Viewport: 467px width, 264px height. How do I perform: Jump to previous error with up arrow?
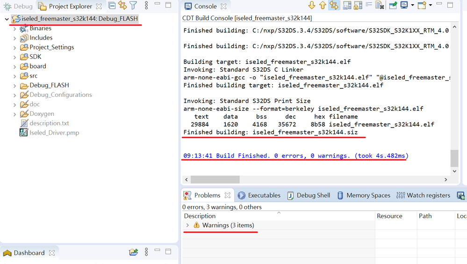click(323, 5)
